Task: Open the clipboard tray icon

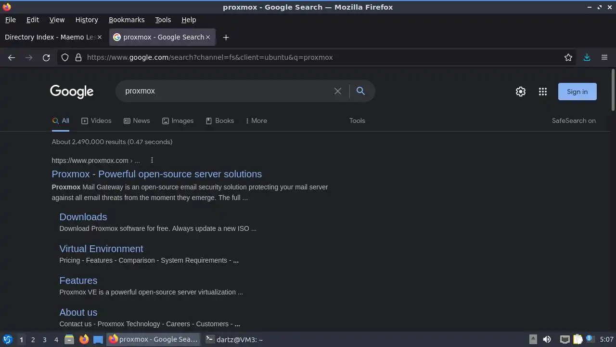Action: (x=578, y=339)
